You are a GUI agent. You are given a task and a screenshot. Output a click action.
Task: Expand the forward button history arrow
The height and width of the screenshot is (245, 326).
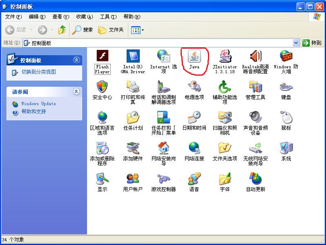pyautogui.click(x=52, y=30)
